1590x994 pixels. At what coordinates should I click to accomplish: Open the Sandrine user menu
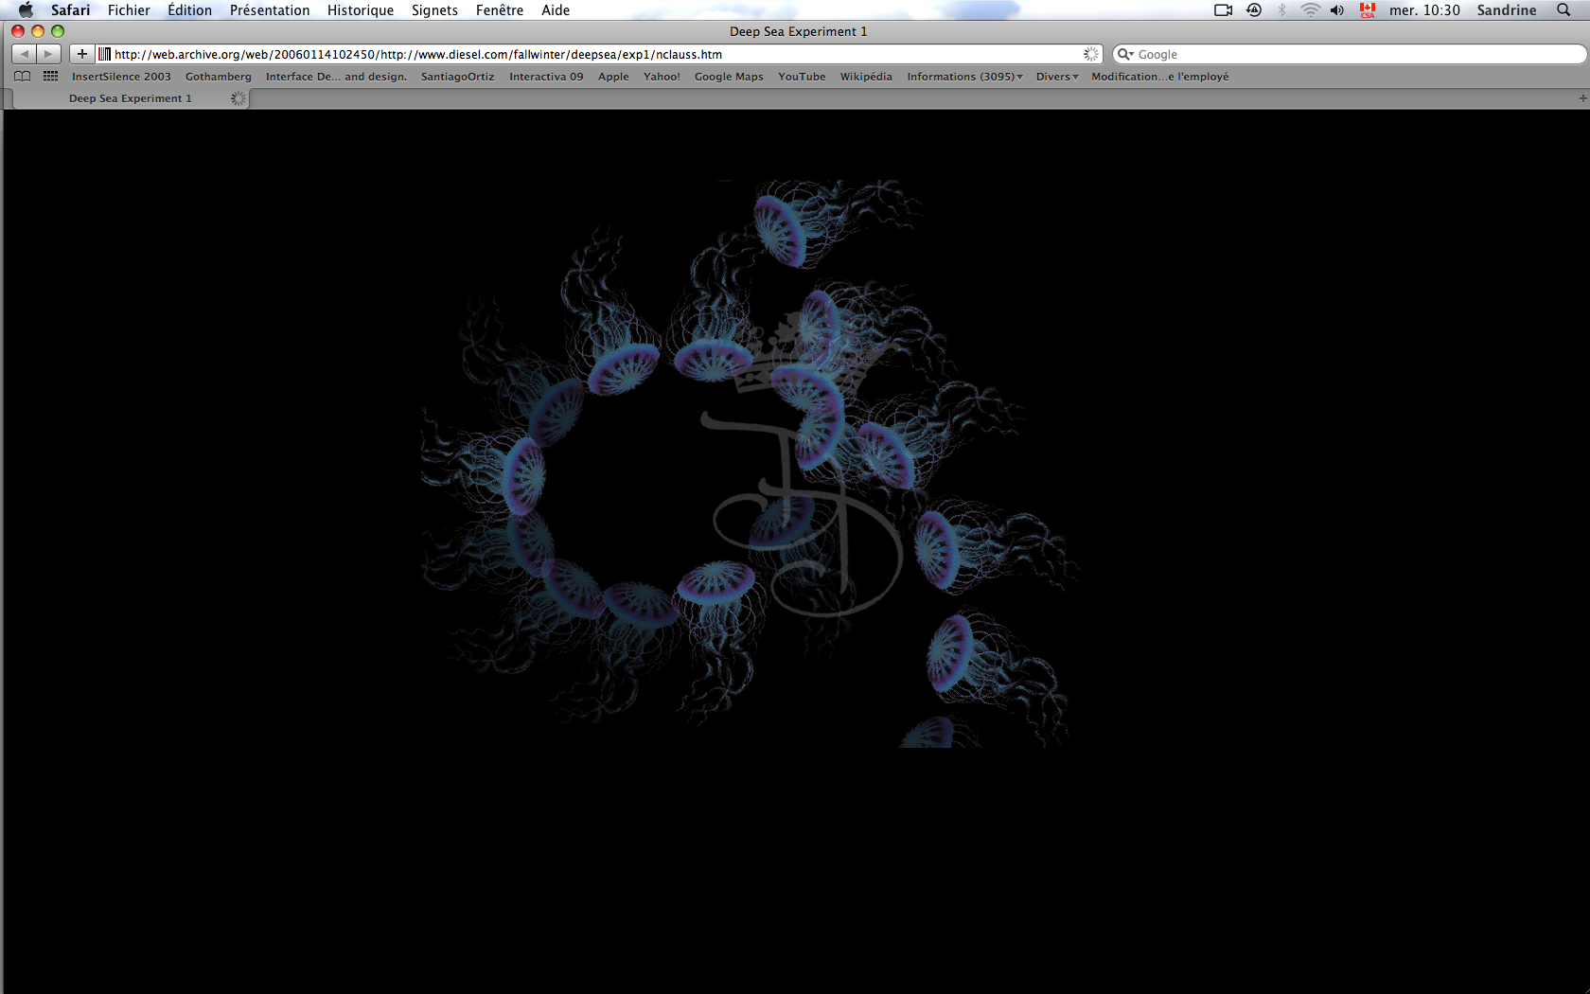click(1507, 9)
